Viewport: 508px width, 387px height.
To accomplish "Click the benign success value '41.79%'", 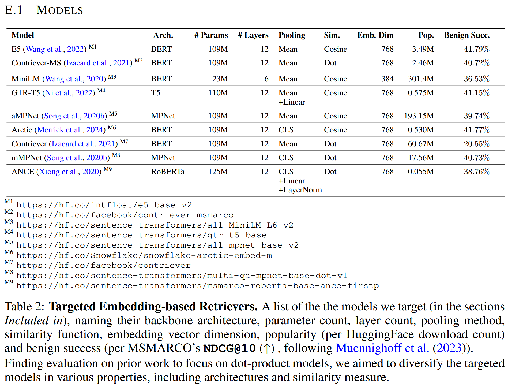I will (477, 49).
